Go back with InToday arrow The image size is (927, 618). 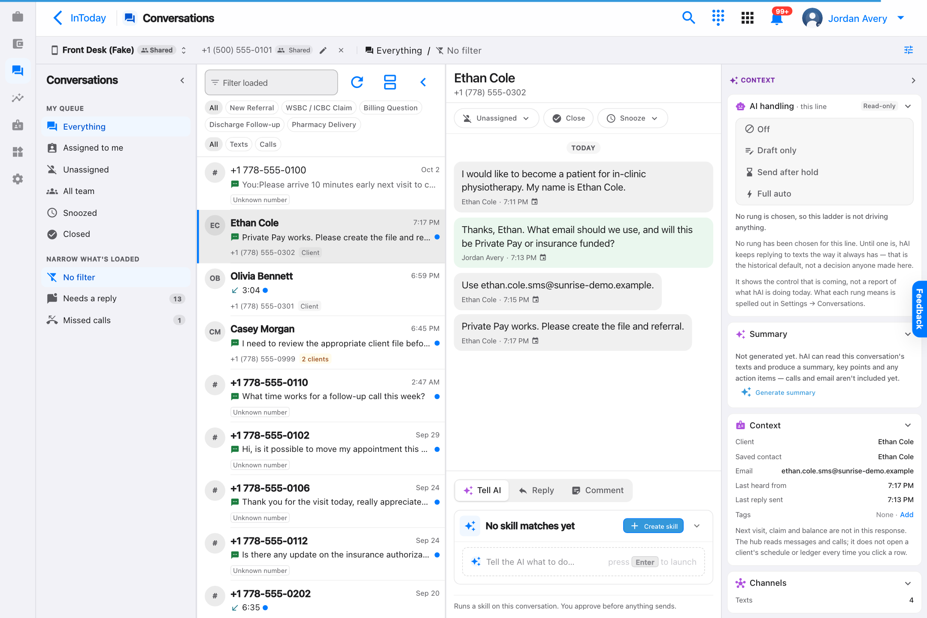pyautogui.click(x=79, y=18)
